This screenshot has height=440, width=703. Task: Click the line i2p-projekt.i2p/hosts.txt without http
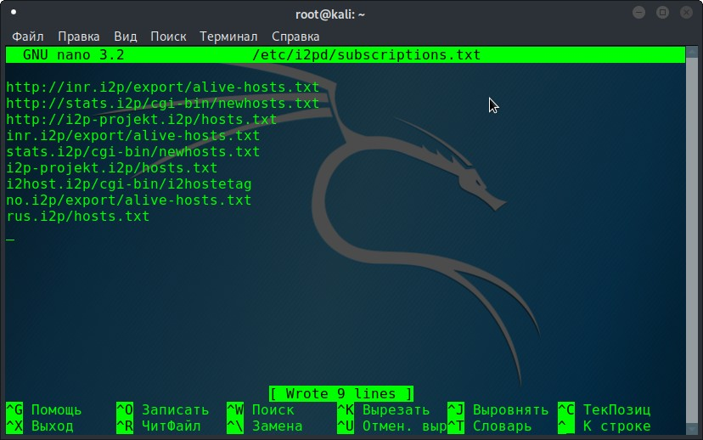coord(111,167)
